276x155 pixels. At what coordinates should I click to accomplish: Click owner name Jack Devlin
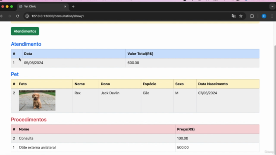[x=110, y=93]
